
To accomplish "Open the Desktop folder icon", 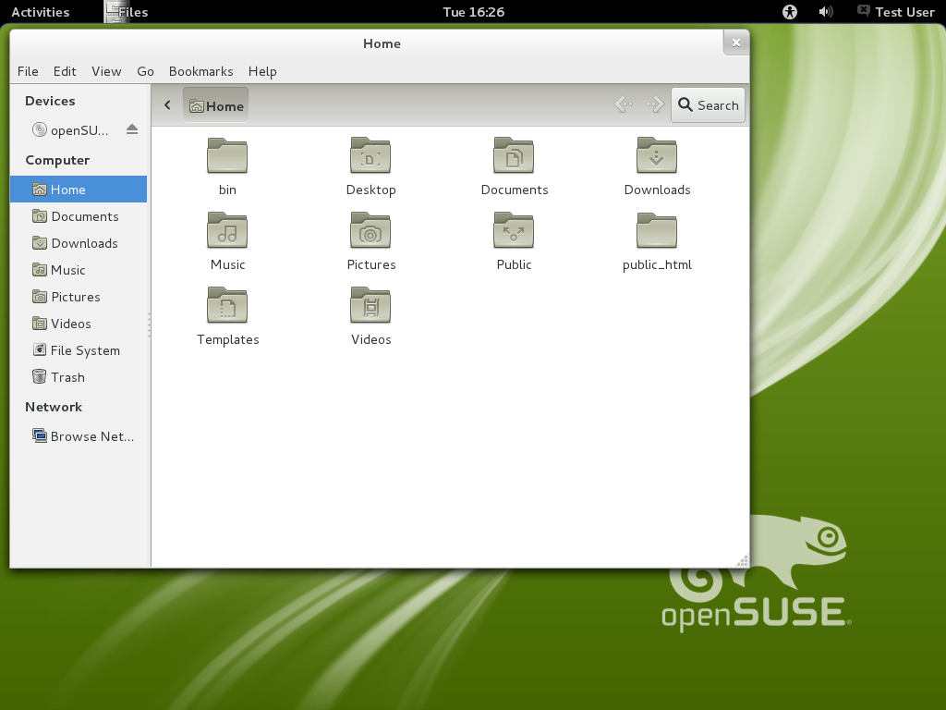I will [370, 156].
